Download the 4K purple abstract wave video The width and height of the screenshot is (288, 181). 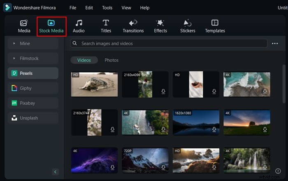pyautogui.click(x=112, y=167)
